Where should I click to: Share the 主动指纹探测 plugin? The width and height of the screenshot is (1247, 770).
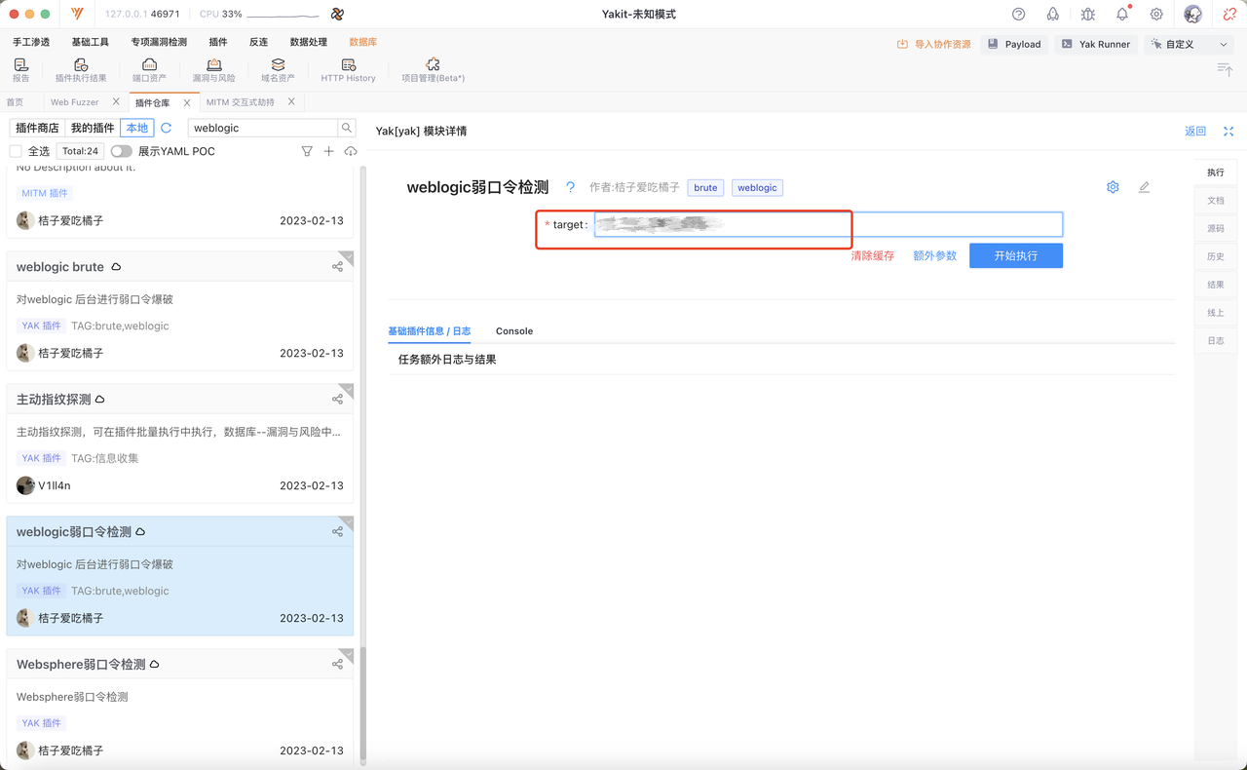[x=337, y=400]
